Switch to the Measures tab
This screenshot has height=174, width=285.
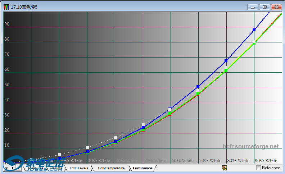coord(35,168)
